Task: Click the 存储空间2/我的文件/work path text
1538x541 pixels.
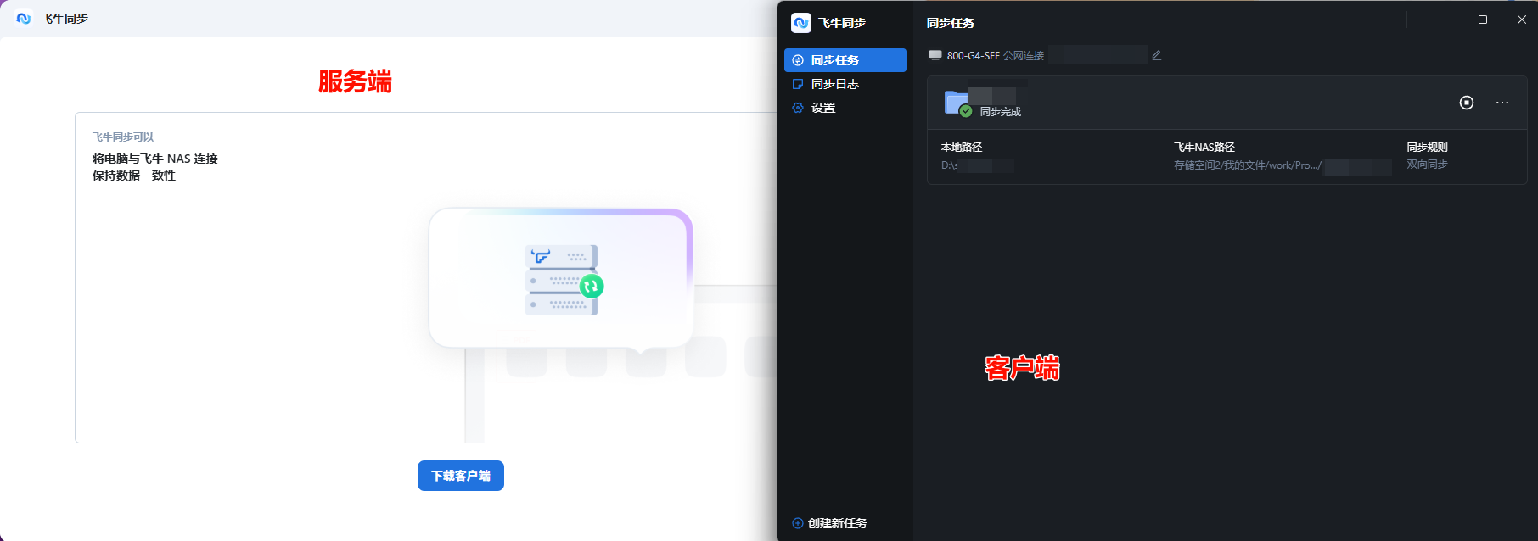Action: point(1248,165)
